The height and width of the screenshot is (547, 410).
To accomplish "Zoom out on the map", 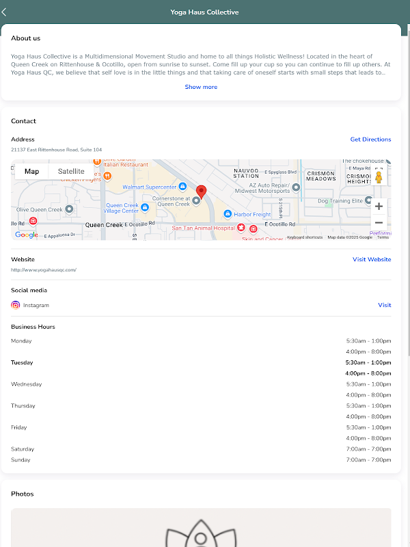I will tap(379, 222).
